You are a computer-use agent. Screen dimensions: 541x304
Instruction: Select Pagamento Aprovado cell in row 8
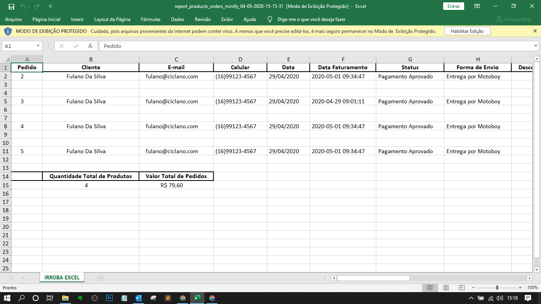tap(410, 126)
